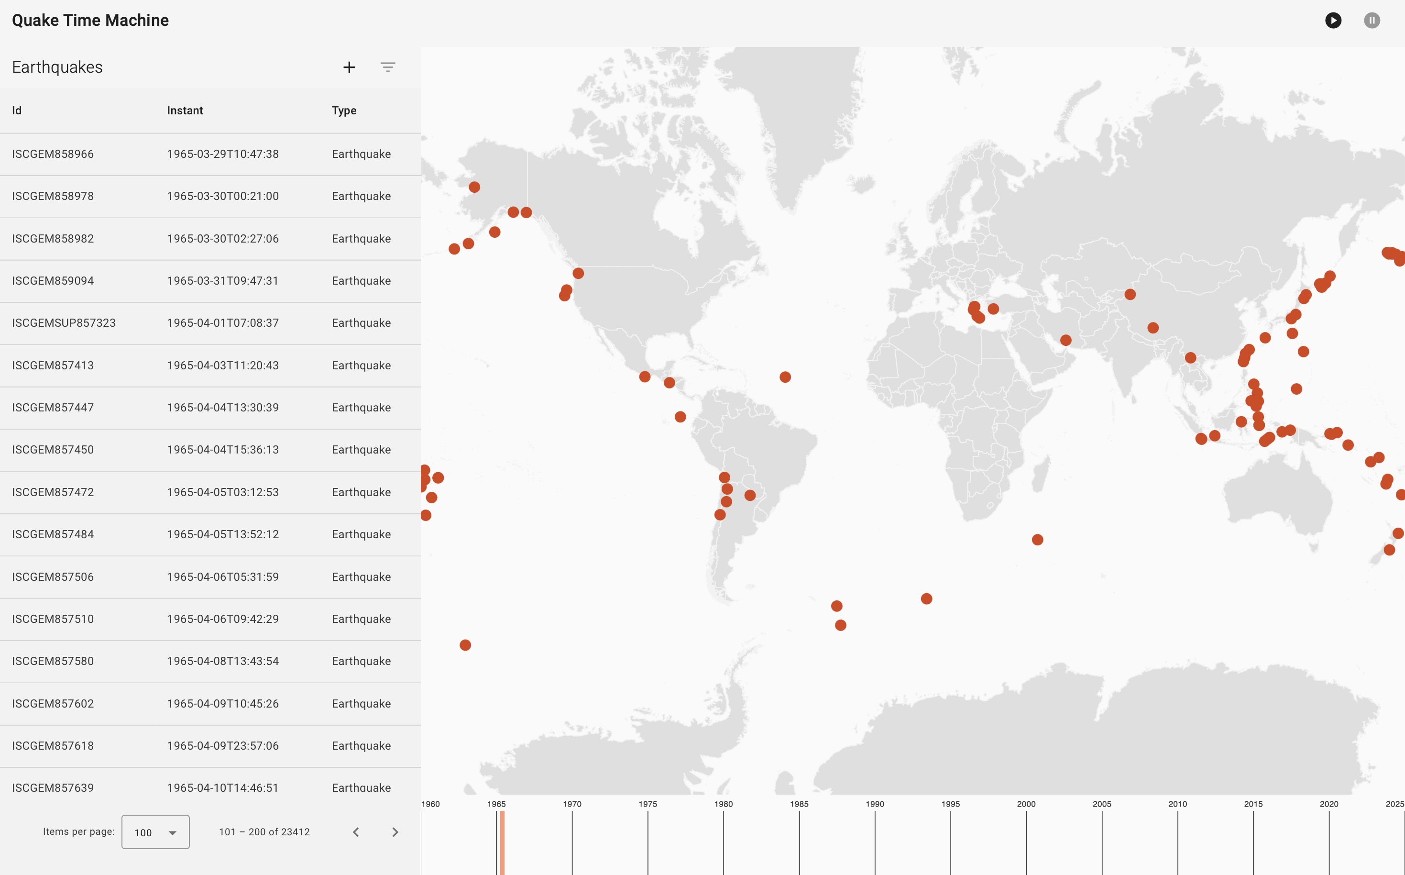Click the earthquake marker south of Madagascar
The width and height of the screenshot is (1405, 875).
[1037, 540]
